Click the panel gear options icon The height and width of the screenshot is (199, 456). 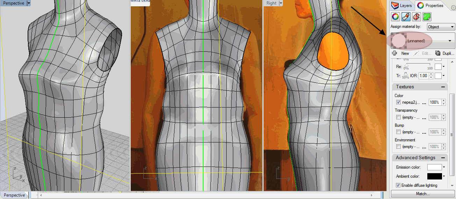coord(453,8)
